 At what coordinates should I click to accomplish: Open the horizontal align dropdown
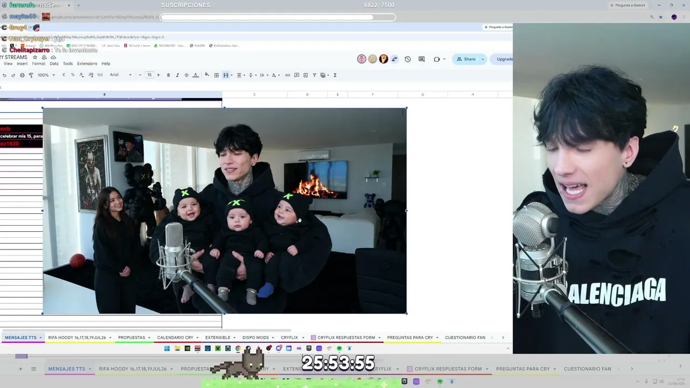pyautogui.click(x=240, y=75)
